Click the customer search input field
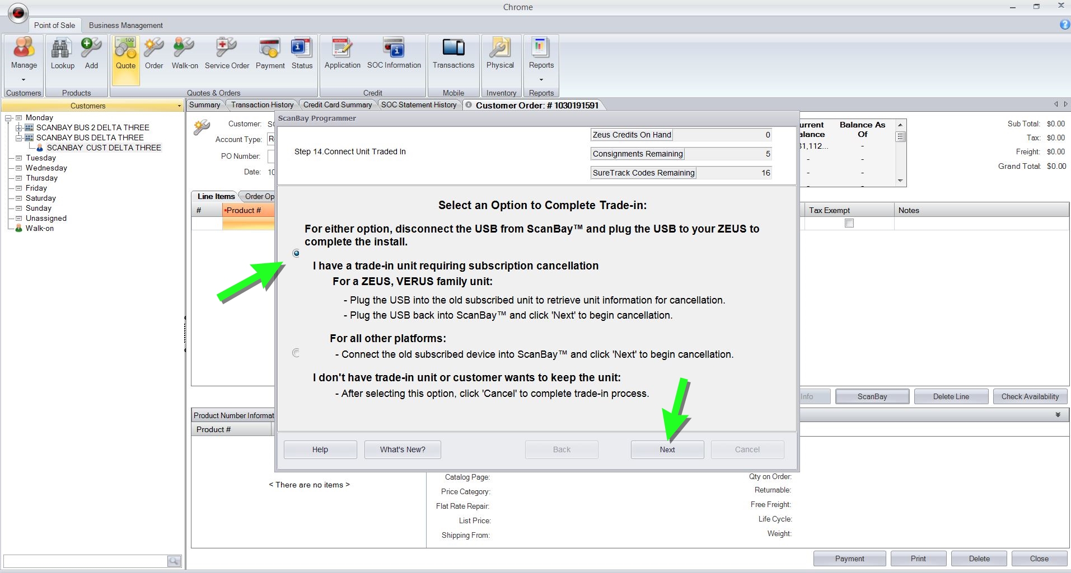 tap(85, 561)
